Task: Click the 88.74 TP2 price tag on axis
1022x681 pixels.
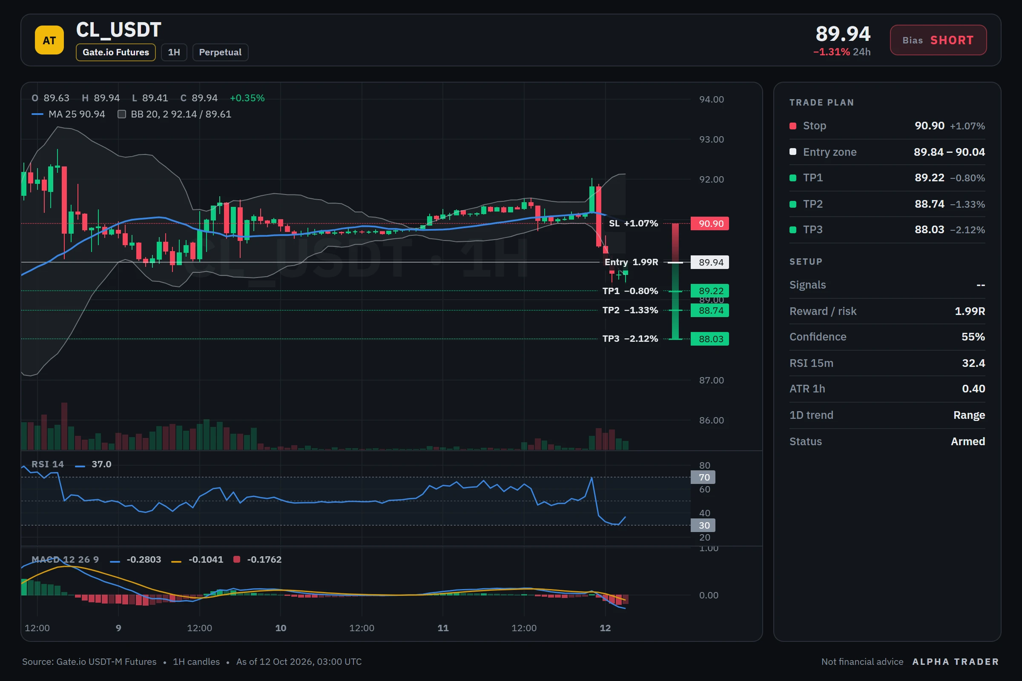Action: click(x=709, y=311)
